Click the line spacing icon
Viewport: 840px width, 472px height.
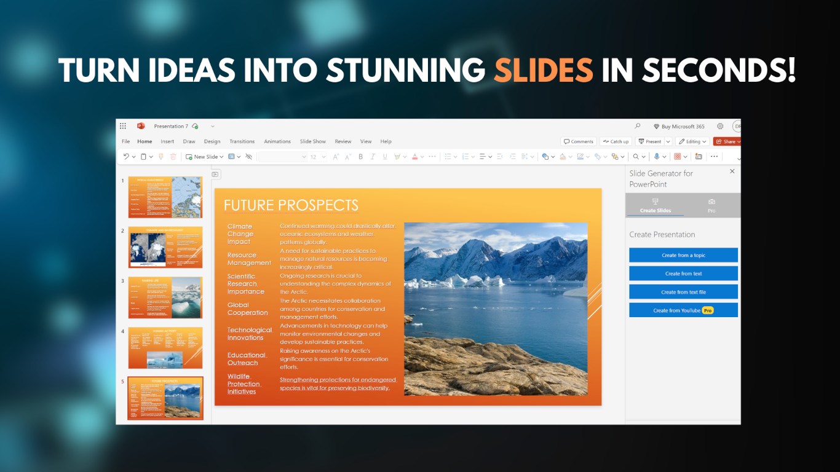pyautogui.click(x=524, y=157)
